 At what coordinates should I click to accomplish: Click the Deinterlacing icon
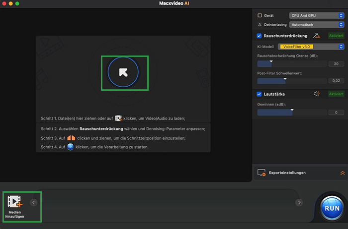pos(260,25)
